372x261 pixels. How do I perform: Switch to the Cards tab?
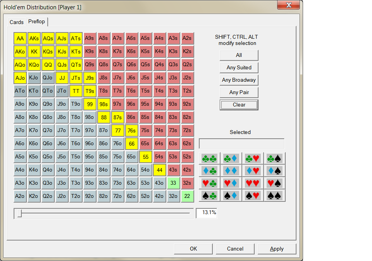coord(17,22)
